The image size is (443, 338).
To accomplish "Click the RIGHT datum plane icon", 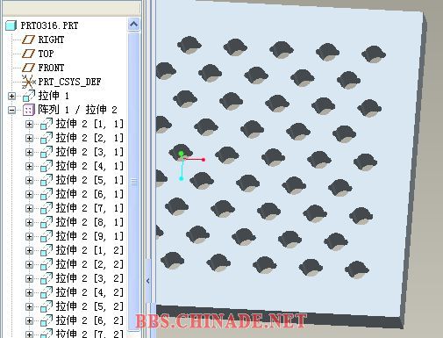I will click(x=28, y=40).
